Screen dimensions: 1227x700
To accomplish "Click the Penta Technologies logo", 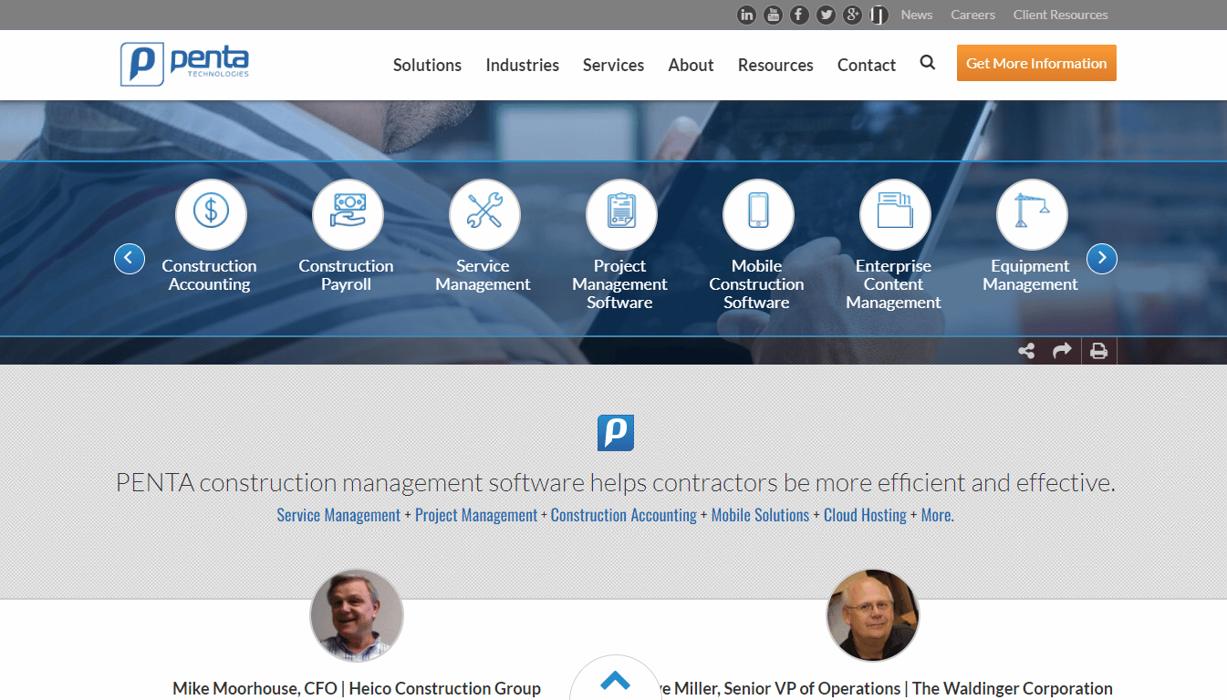I will pos(184,64).
